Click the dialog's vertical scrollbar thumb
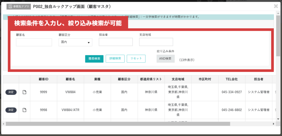Image resolution: width=282 pixels, height=136 pixels. pos(278,36)
